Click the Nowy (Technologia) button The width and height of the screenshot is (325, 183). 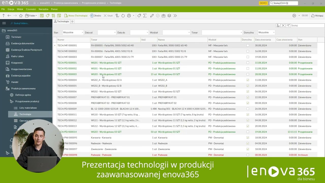pos(76,16)
